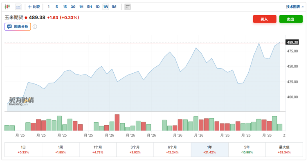Open the 技术图表 link

pyautogui.click(x=295, y=7)
